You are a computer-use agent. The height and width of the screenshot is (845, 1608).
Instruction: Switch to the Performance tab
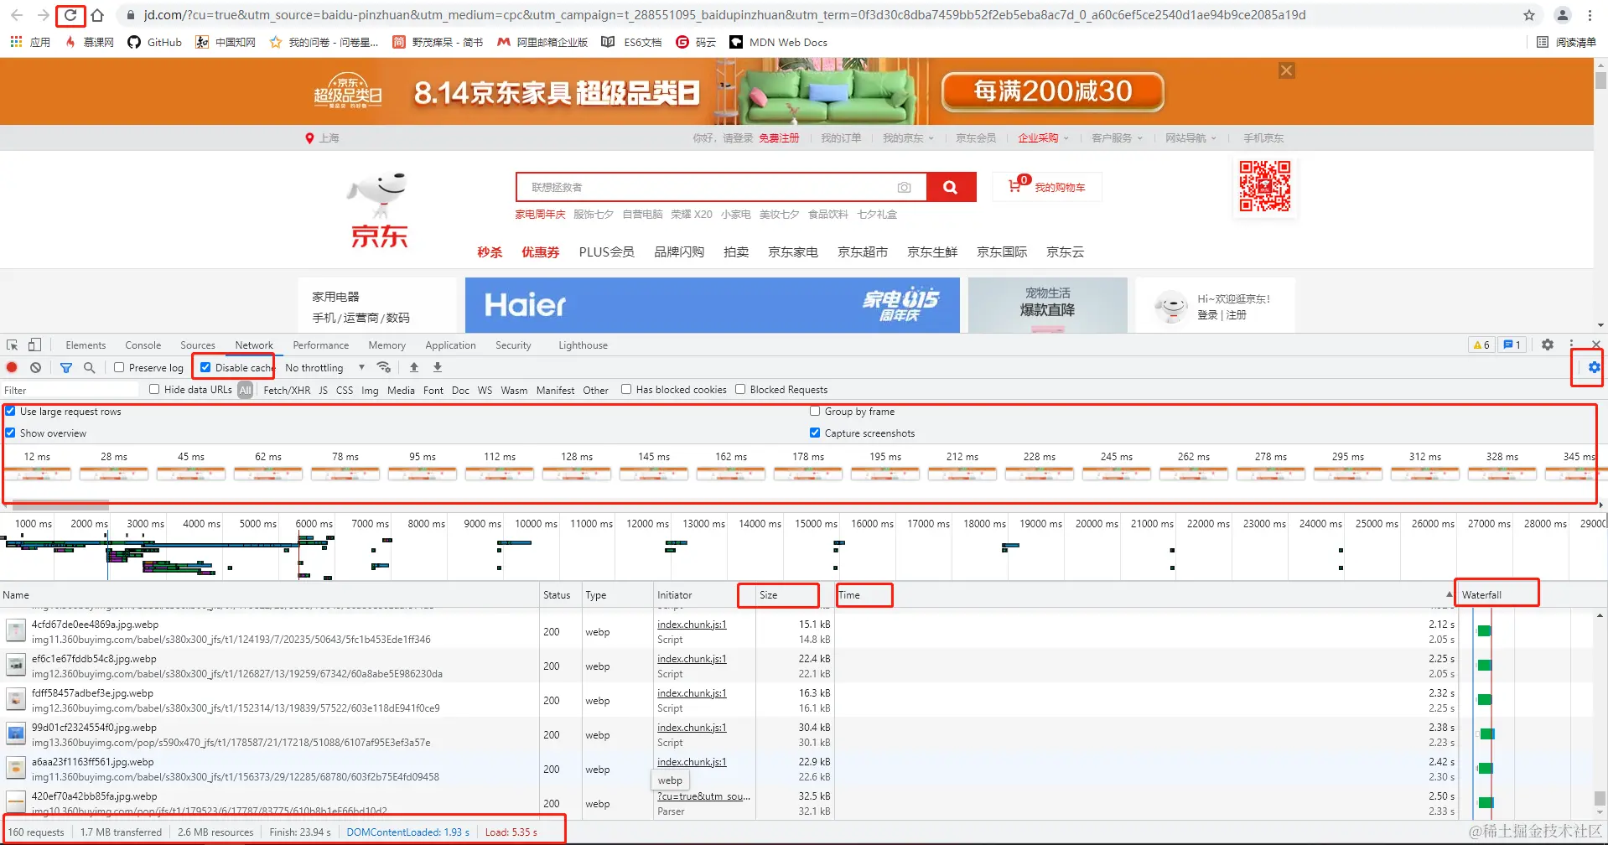pos(321,345)
